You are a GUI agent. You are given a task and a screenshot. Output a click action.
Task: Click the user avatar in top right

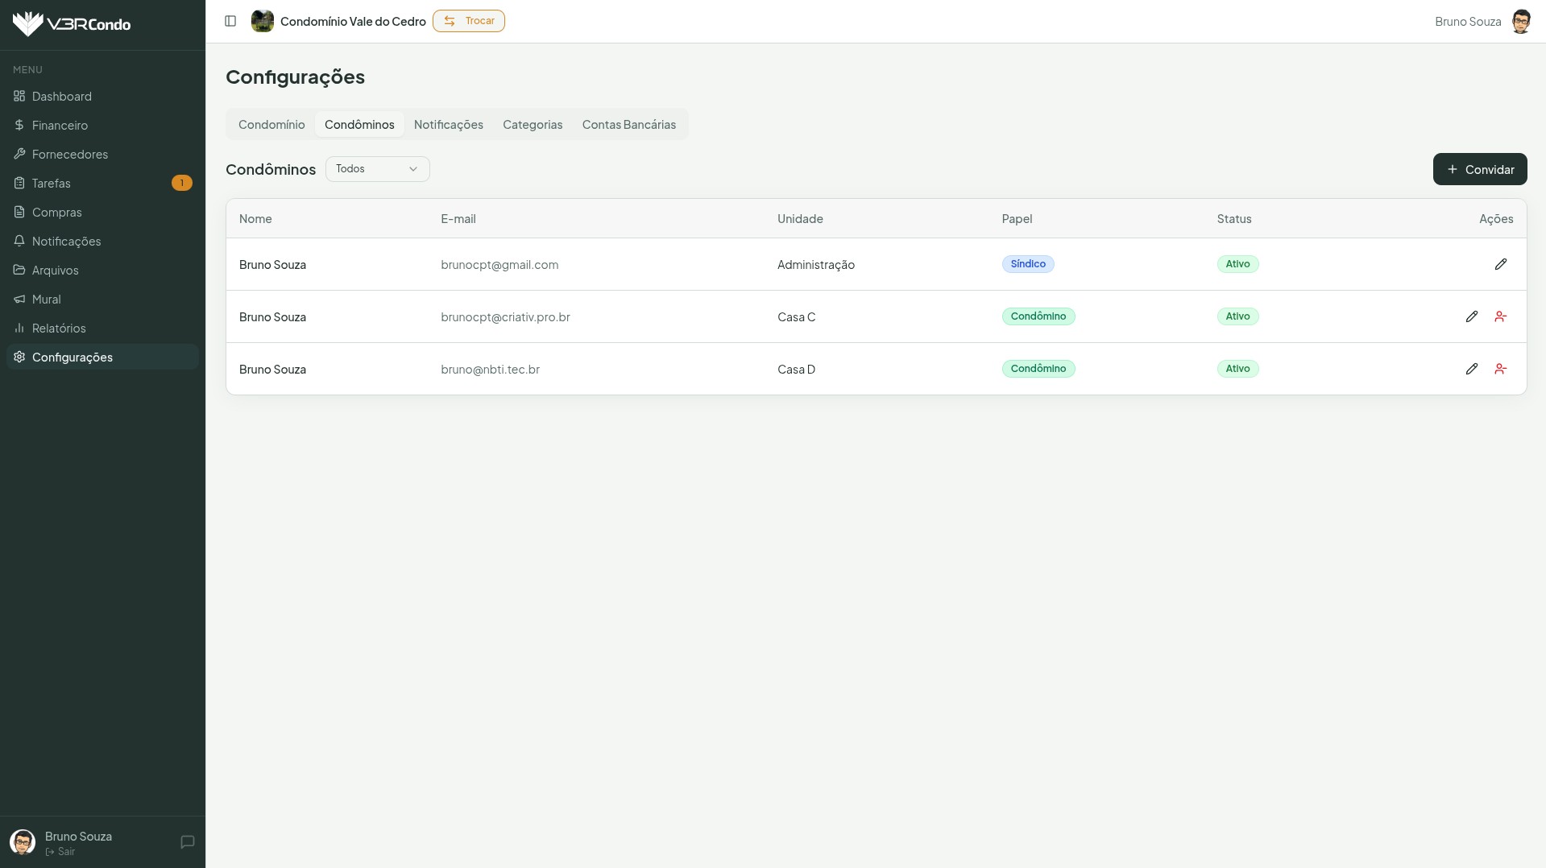tap(1520, 22)
